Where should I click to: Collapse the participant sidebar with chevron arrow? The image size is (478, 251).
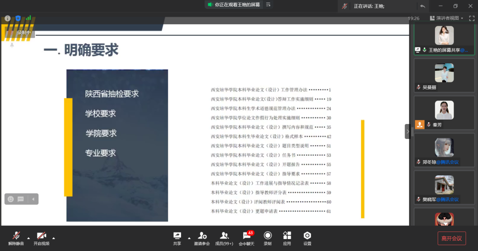(408, 131)
